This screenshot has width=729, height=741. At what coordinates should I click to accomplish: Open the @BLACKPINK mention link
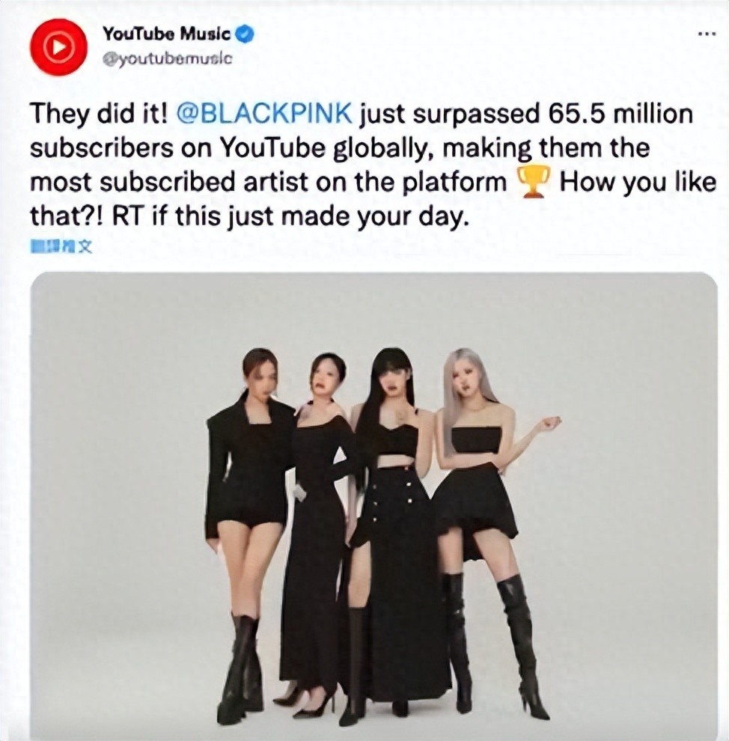(x=264, y=114)
